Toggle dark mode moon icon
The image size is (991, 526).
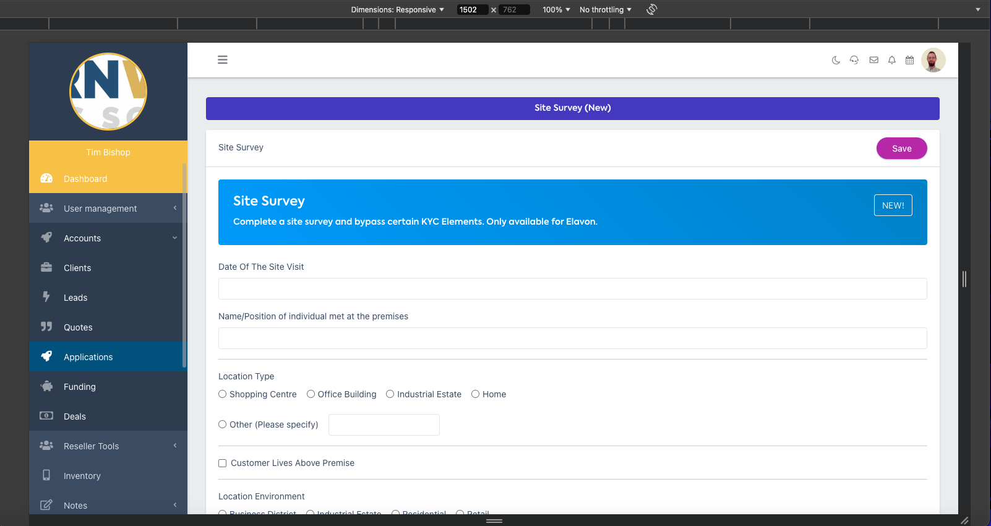[836, 60]
